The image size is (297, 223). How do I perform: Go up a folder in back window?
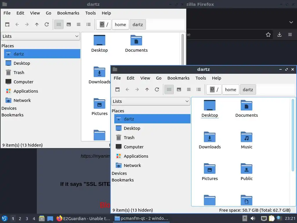click(x=37, y=24)
